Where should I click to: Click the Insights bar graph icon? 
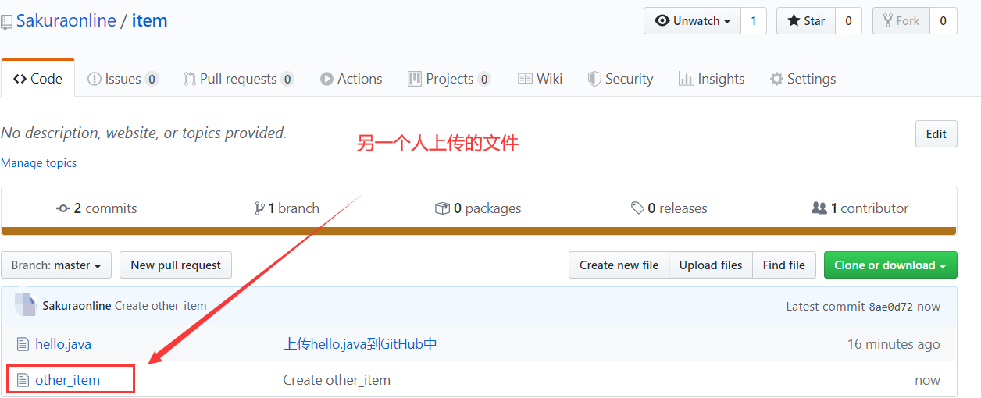(x=686, y=79)
